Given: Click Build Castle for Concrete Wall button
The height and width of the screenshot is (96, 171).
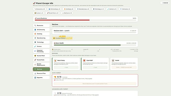Looking at the screenshot, I should click(124, 67).
